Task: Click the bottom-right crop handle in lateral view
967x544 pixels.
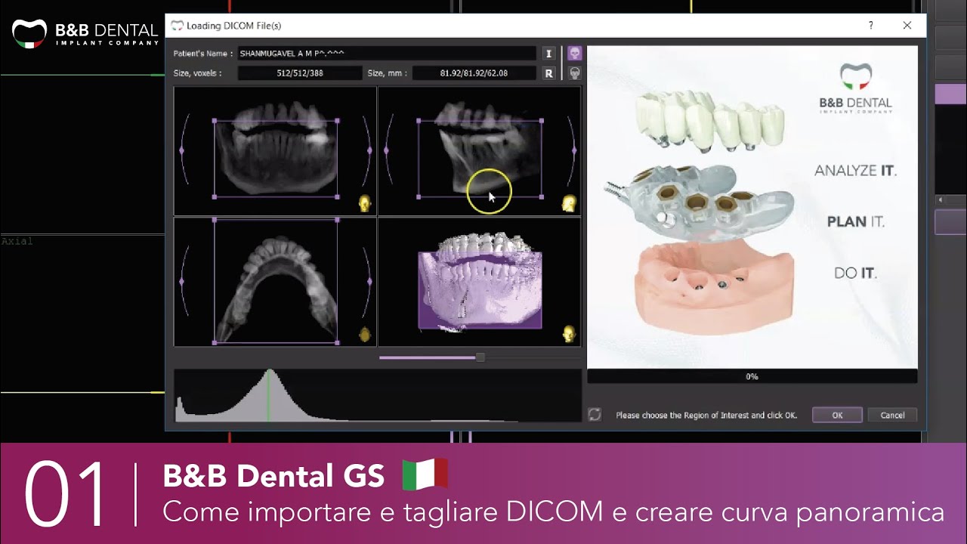Action: [541, 196]
